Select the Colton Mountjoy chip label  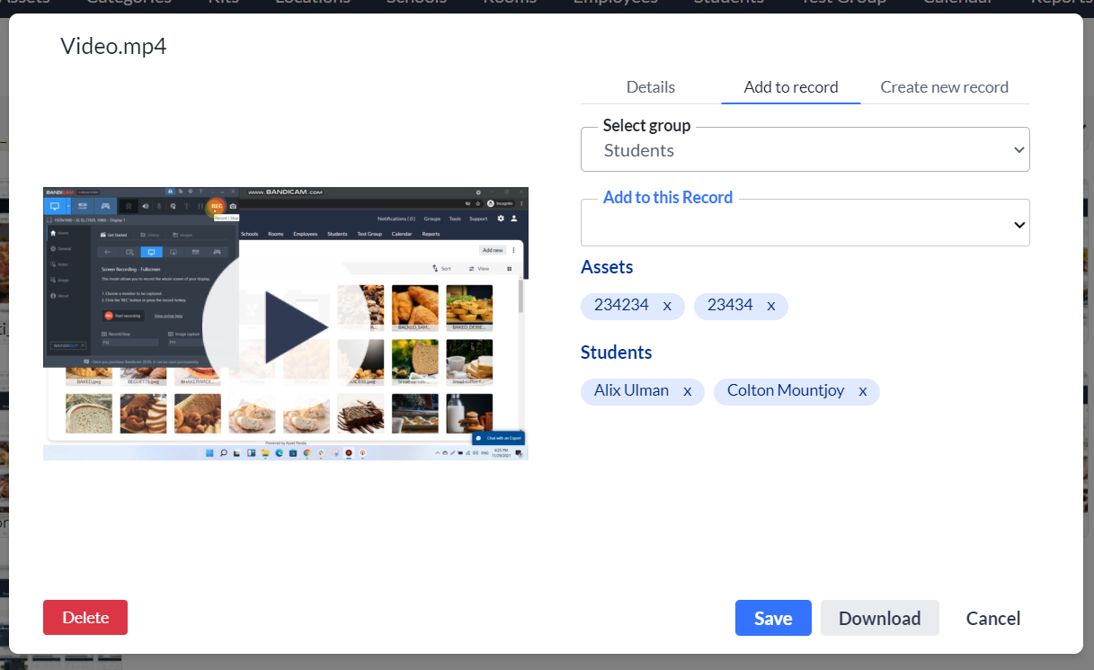tap(786, 390)
